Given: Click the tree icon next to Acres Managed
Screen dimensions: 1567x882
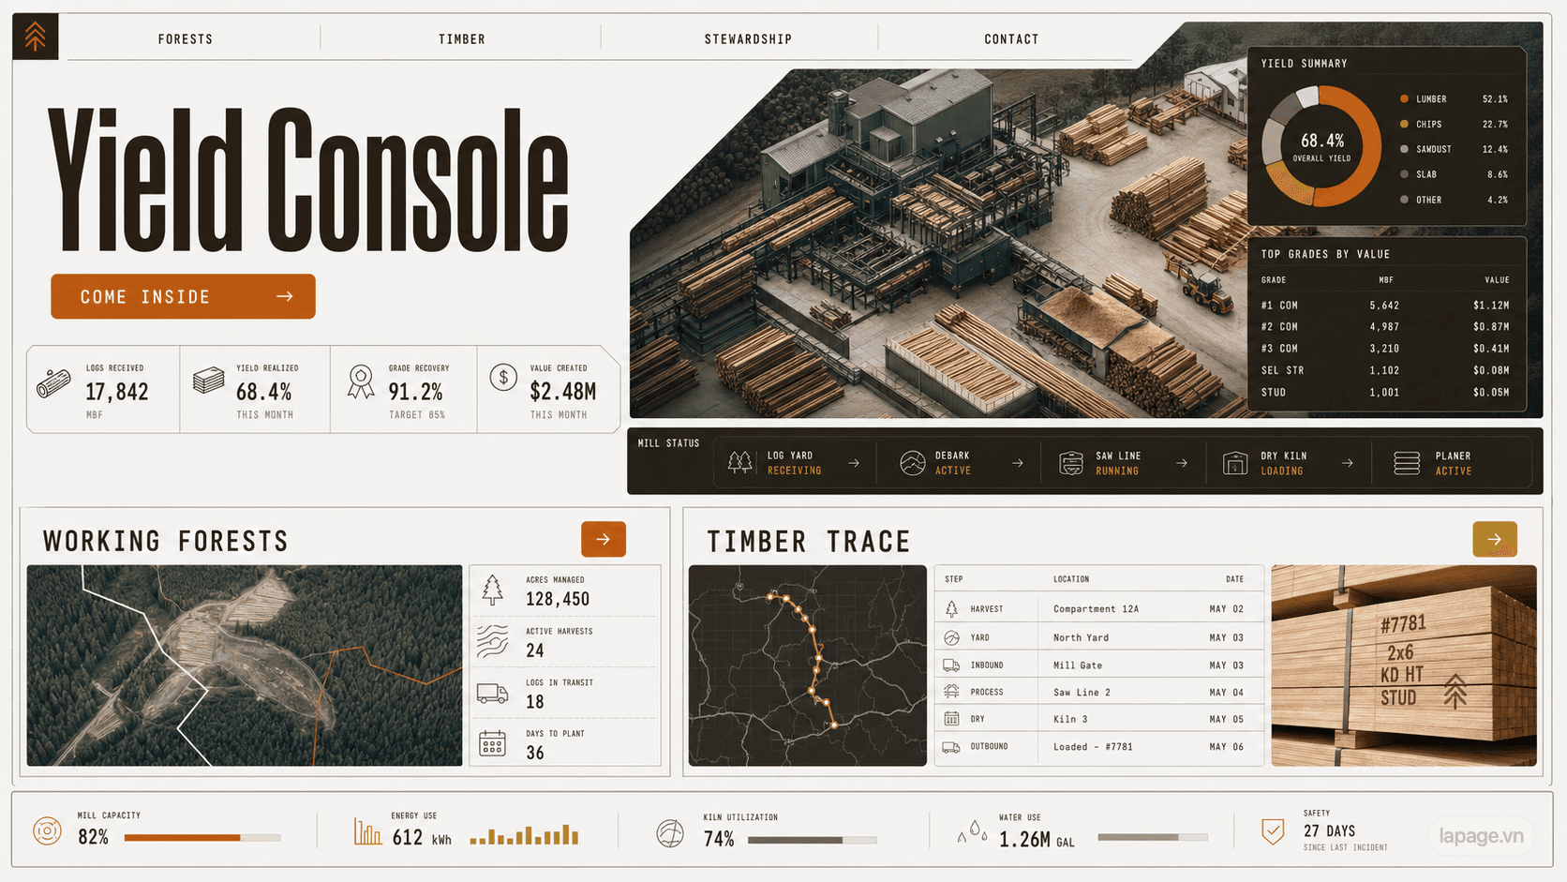Looking at the screenshot, I should click(x=493, y=590).
